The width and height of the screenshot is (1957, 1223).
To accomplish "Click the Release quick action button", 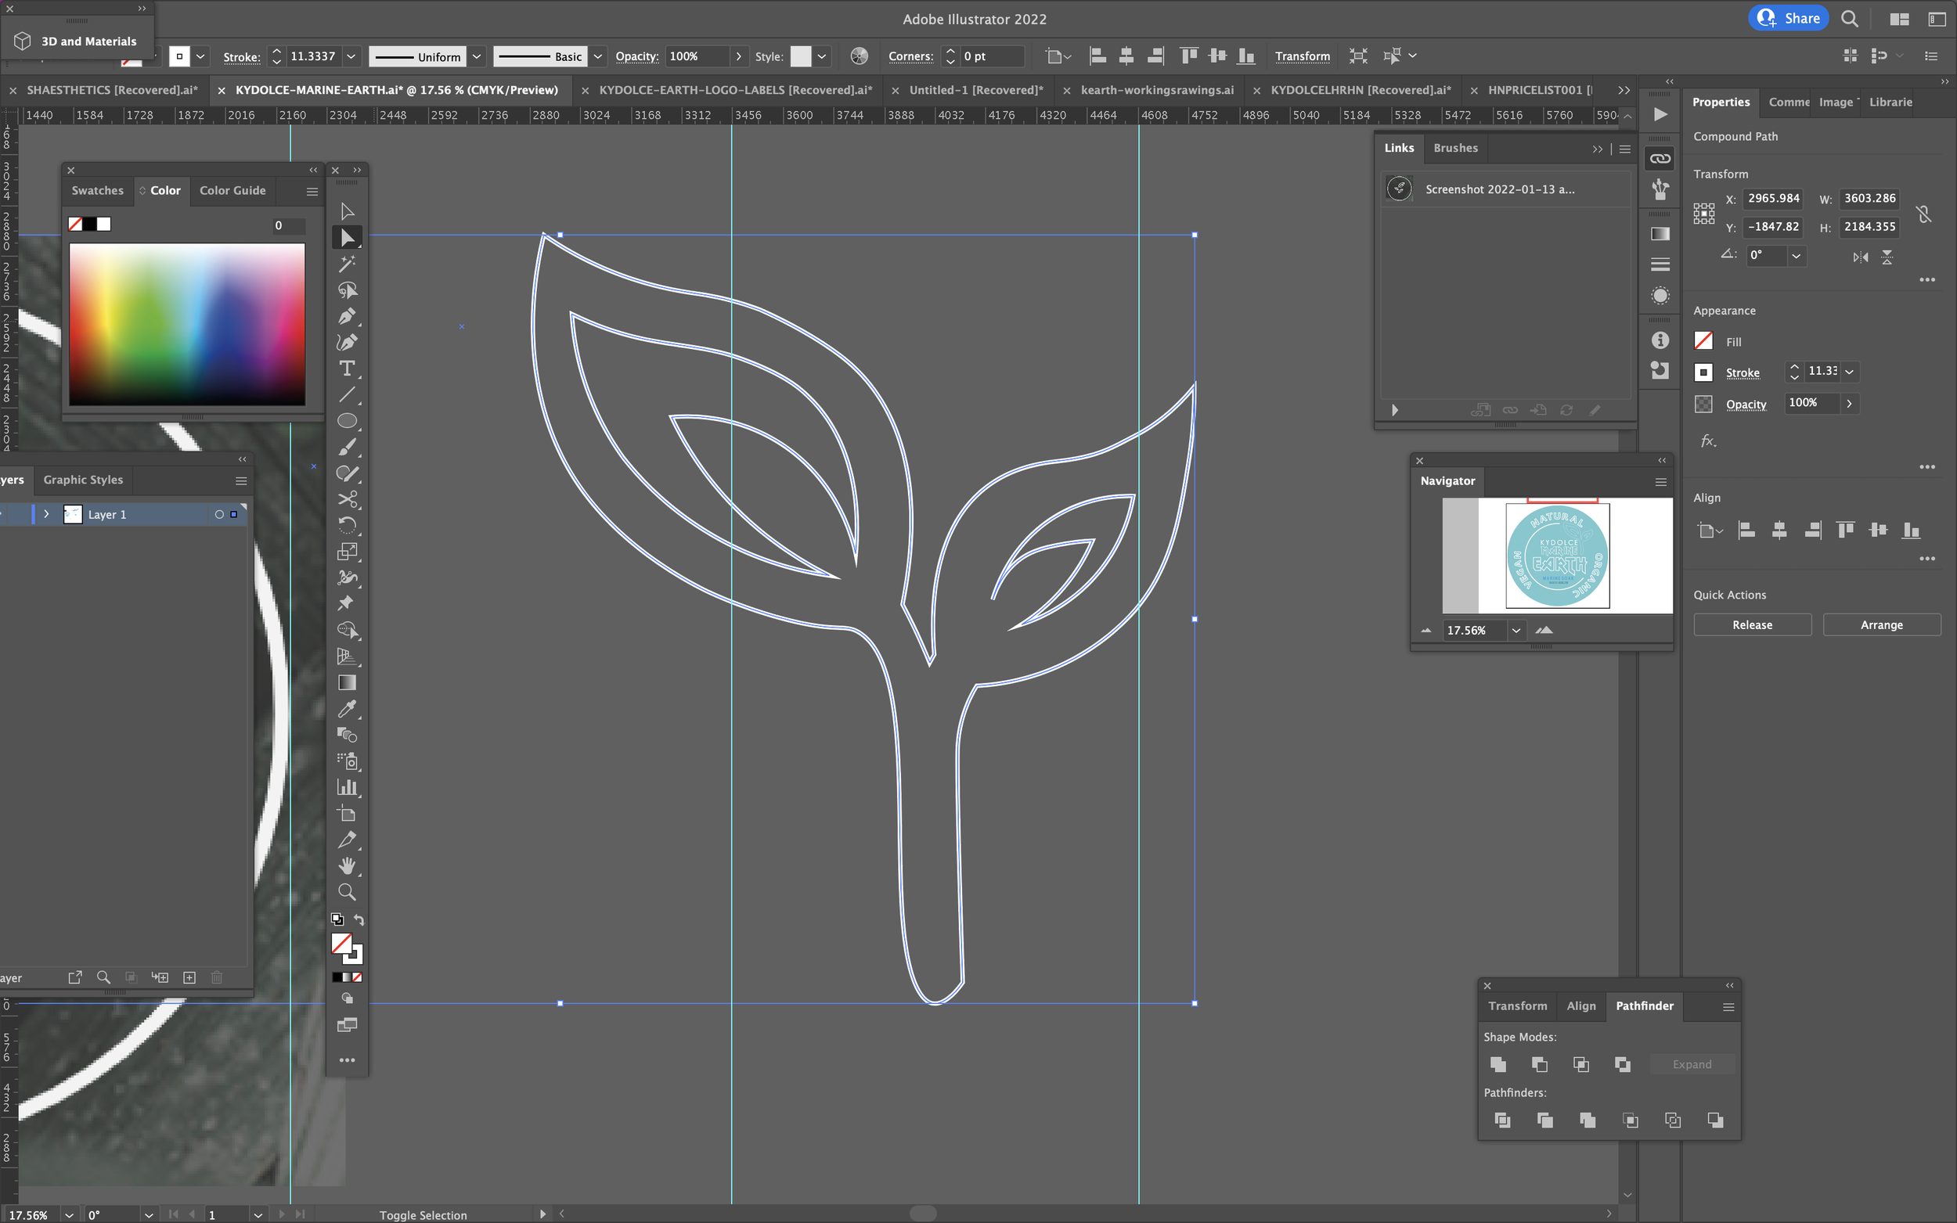I will pos(1751,624).
